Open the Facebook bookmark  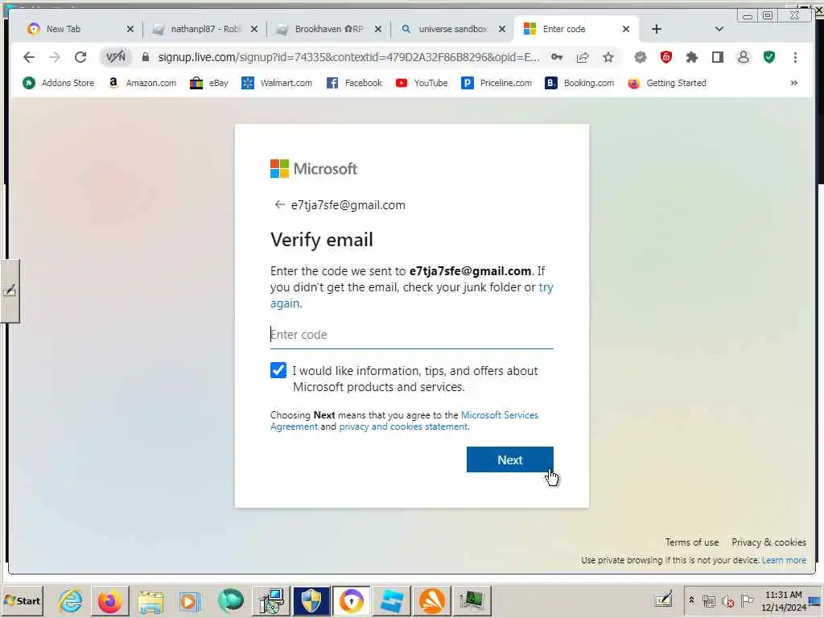point(354,83)
